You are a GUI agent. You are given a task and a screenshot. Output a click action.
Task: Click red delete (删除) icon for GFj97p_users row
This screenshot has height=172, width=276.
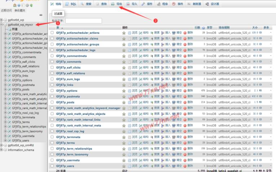click(185, 166)
